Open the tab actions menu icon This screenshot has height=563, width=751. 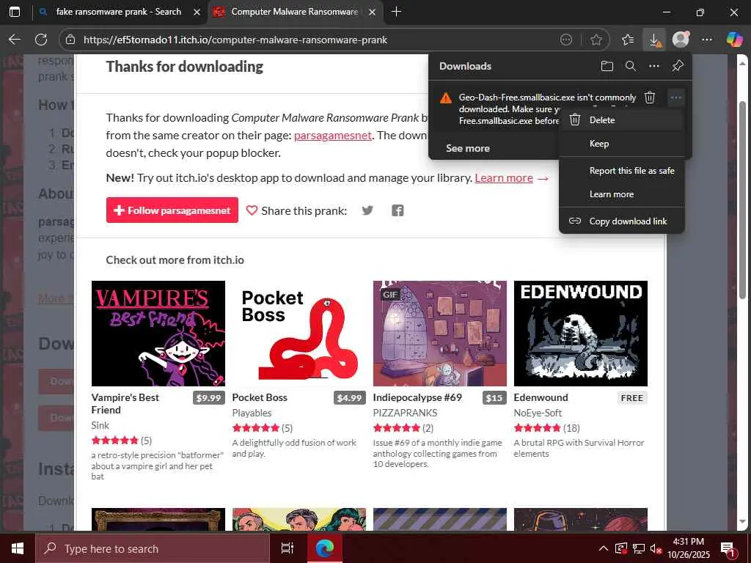15,12
